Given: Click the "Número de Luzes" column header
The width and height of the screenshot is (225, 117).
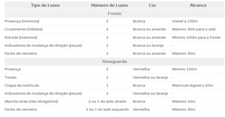Looking at the screenshot, I should [109, 5].
